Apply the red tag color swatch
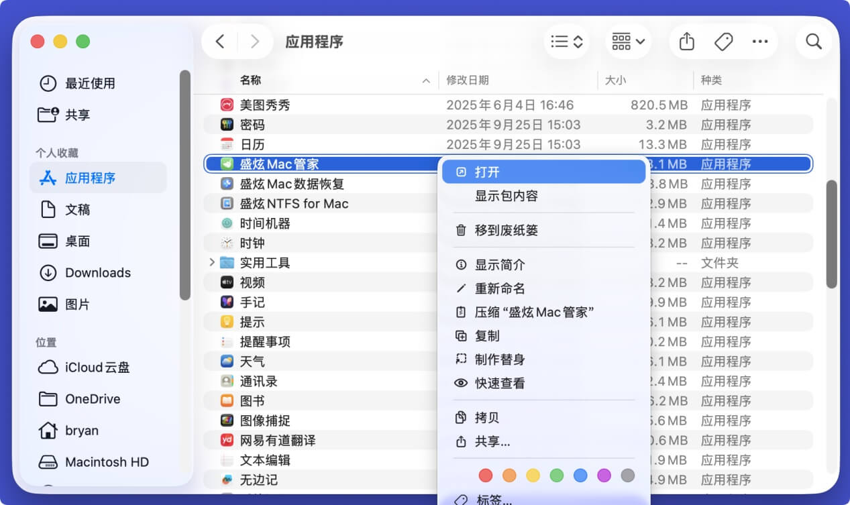850x505 pixels. point(486,475)
